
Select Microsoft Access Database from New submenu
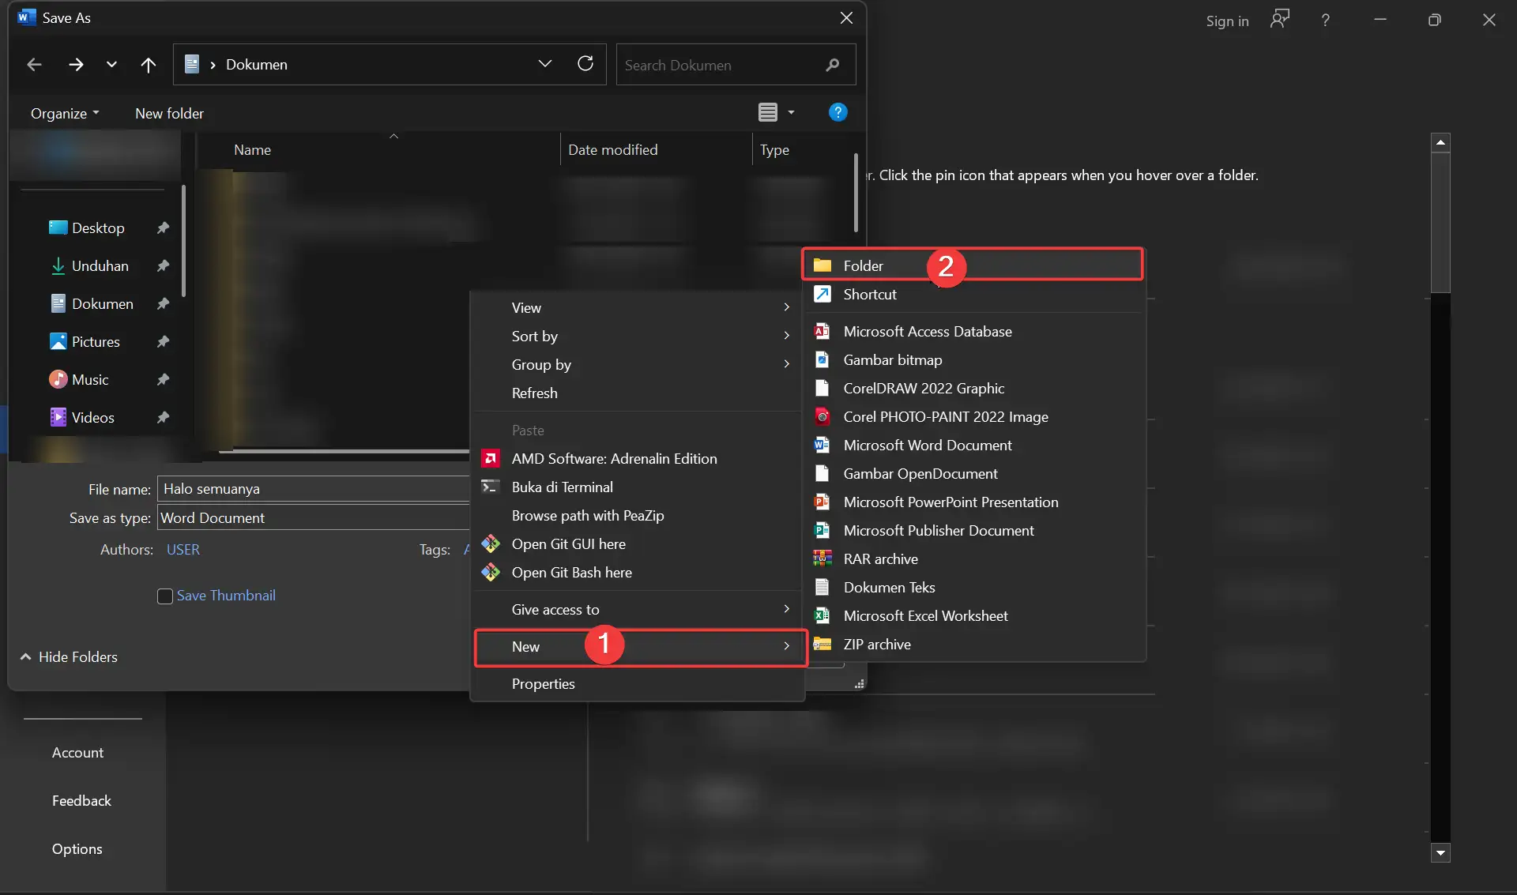[x=927, y=331]
